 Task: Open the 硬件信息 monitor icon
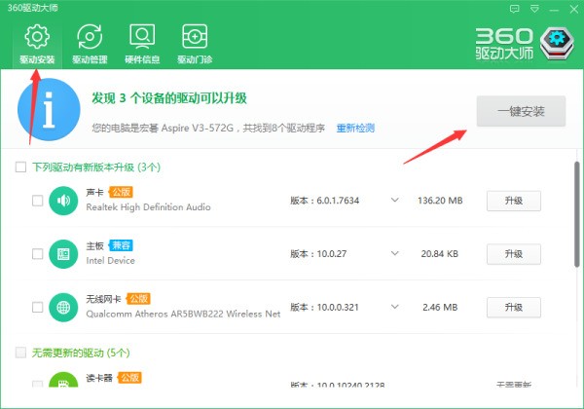coord(142,36)
